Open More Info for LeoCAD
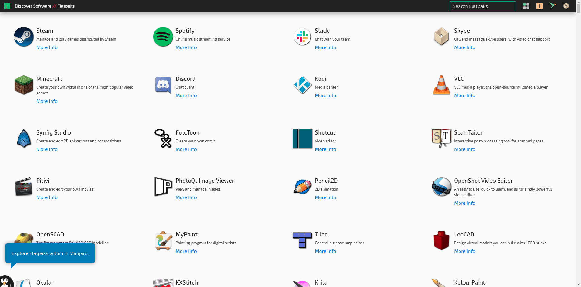Viewport: 581px width, 287px height. pos(465,251)
